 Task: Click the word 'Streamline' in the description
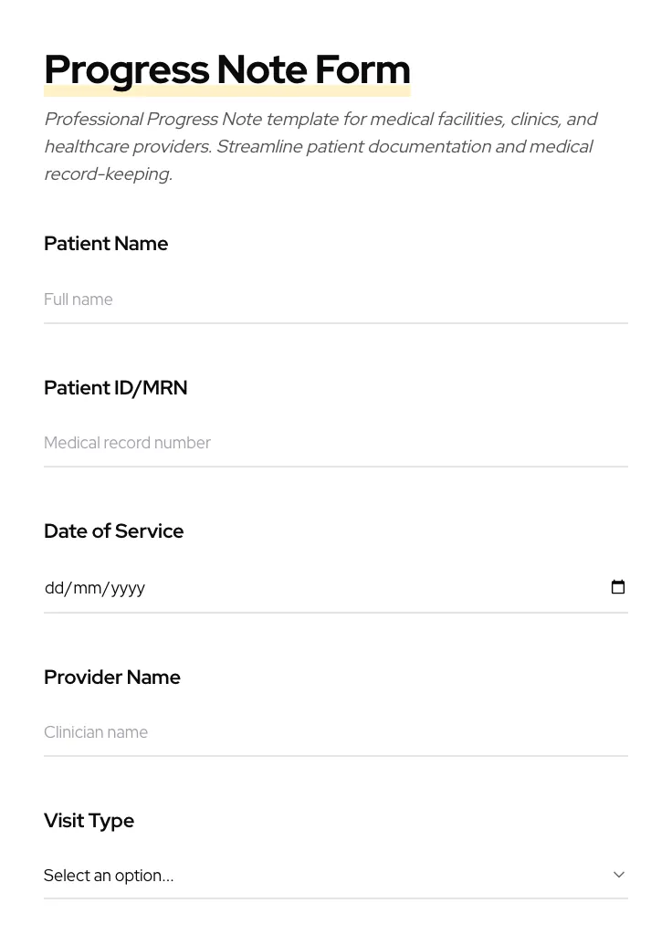258,147
